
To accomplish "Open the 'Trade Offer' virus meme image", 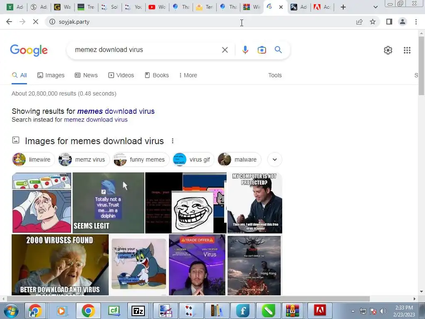I will (x=197, y=265).
